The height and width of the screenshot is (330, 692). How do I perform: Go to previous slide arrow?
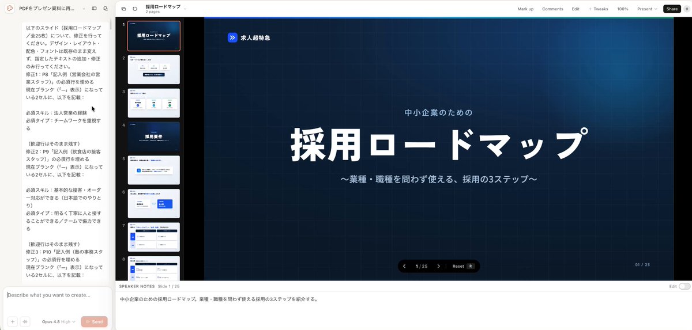[x=404, y=266]
